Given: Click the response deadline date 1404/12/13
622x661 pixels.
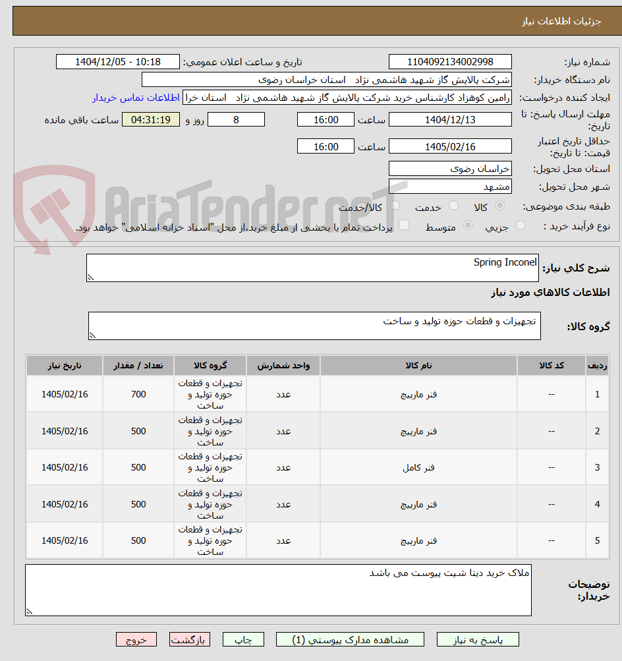Looking at the screenshot, I should click(x=450, y=120).
